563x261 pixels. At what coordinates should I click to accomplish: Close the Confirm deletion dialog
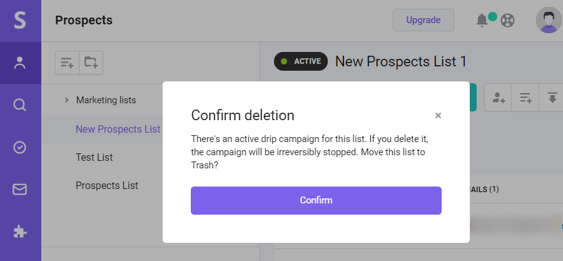tap(438, 116)
